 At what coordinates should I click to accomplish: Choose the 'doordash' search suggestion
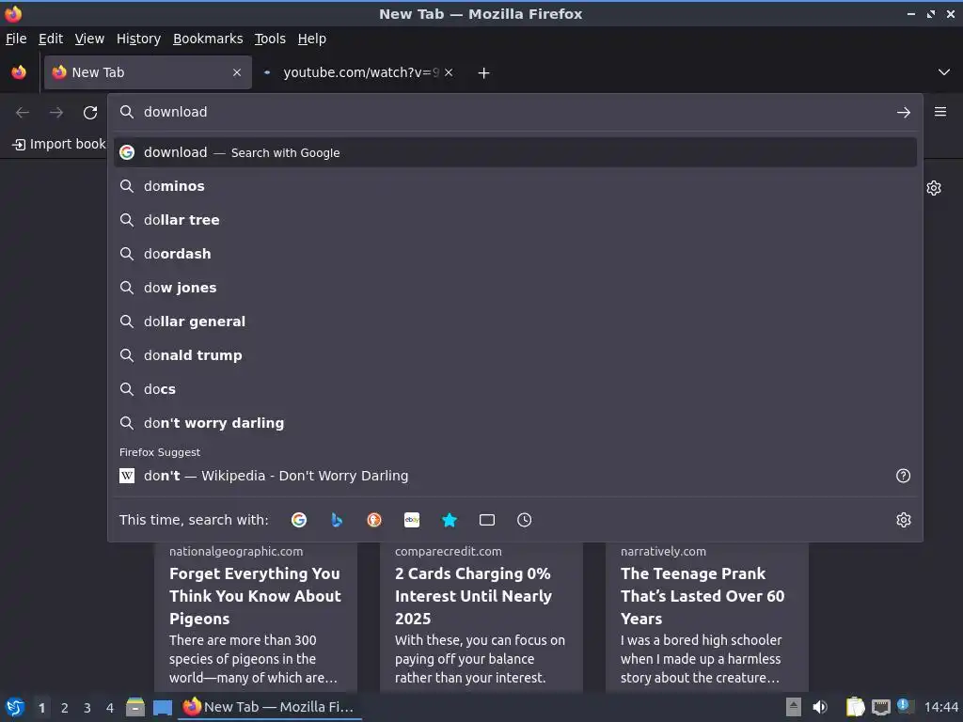point(515,254)
